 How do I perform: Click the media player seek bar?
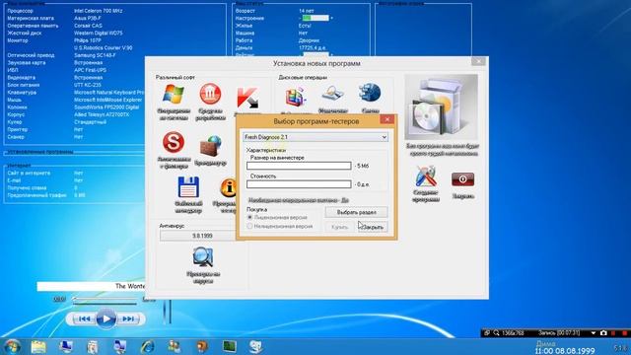pos(105,300)
